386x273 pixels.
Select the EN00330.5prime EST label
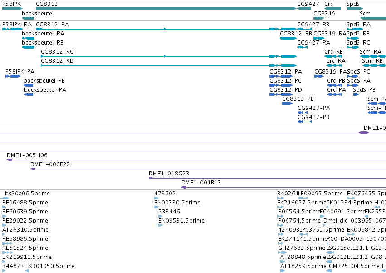point(177,203)
